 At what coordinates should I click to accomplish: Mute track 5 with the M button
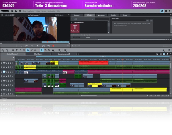point(4,81)
